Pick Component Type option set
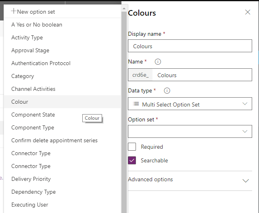 pyautogui.click(x=63, y=127)
